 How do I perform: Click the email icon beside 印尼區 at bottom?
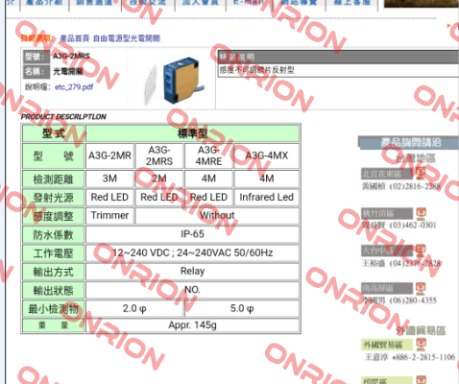pyautogui.click(x=421, y=380)
